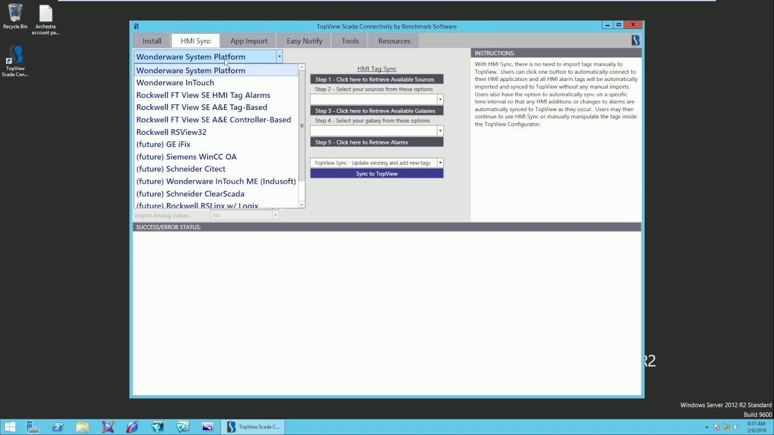Open the Install tab
The width and height of the screenshot is (774, 435).
pyautogui.click(x=152, y=41)
